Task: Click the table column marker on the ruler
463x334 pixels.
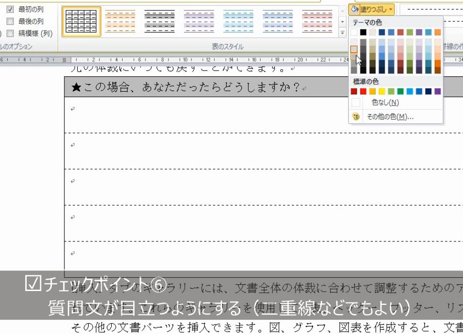Action: 64,60
